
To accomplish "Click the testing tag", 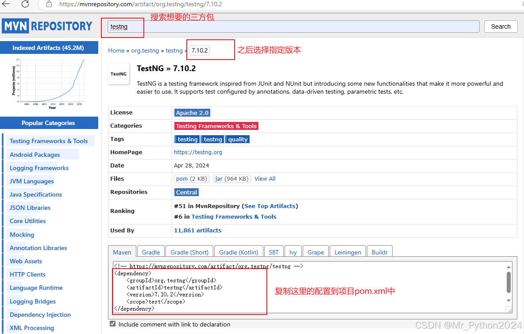I will 187,140.
